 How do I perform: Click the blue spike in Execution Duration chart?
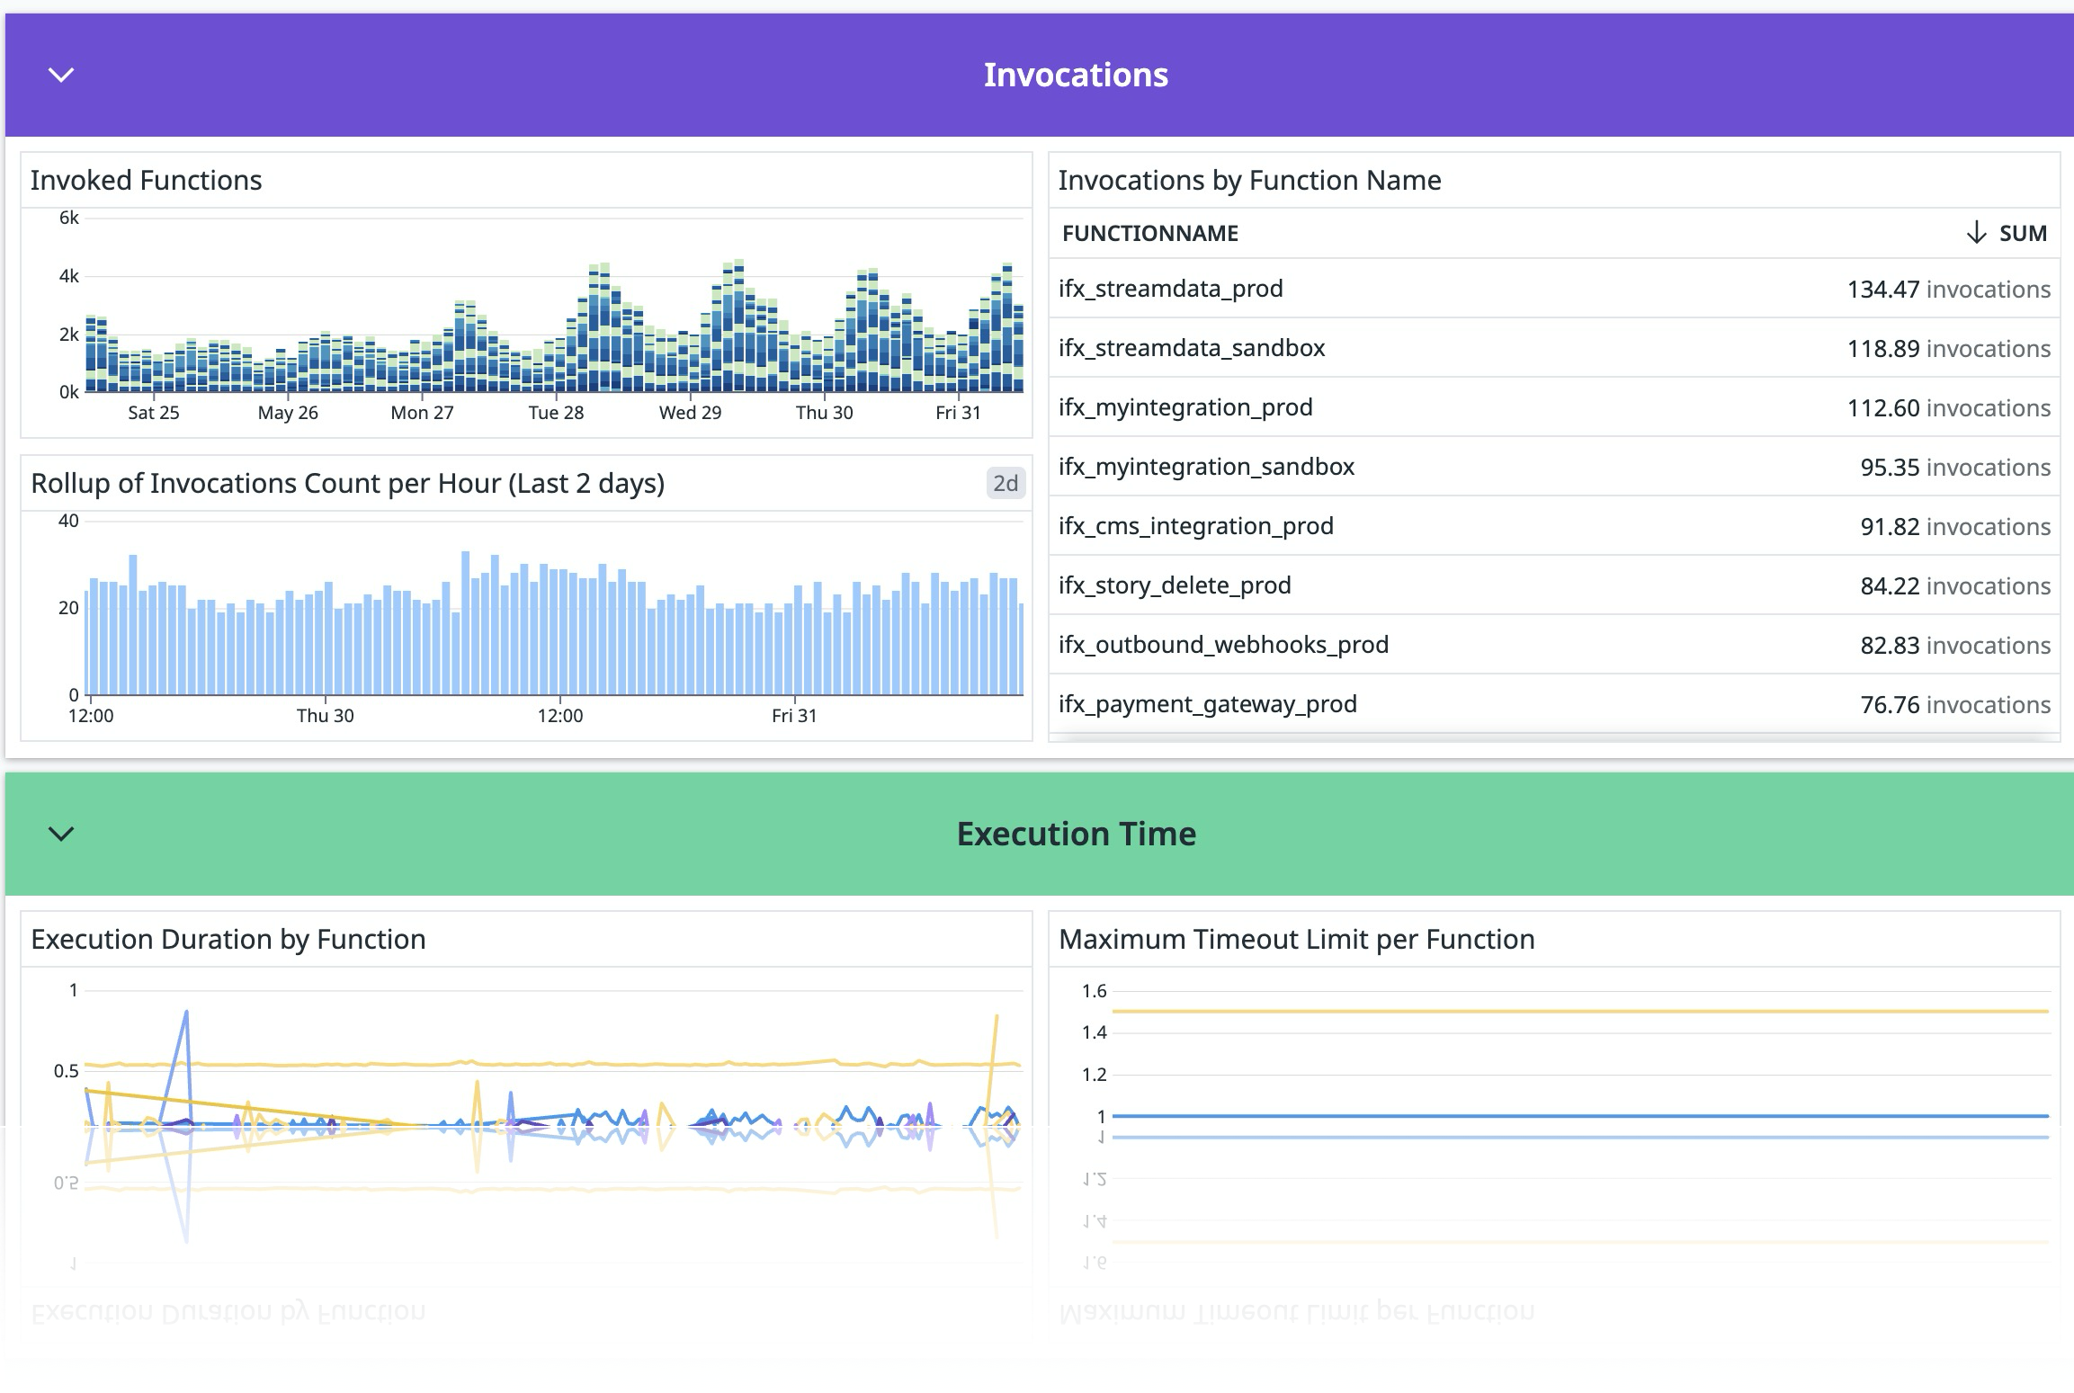[186, 1014]
